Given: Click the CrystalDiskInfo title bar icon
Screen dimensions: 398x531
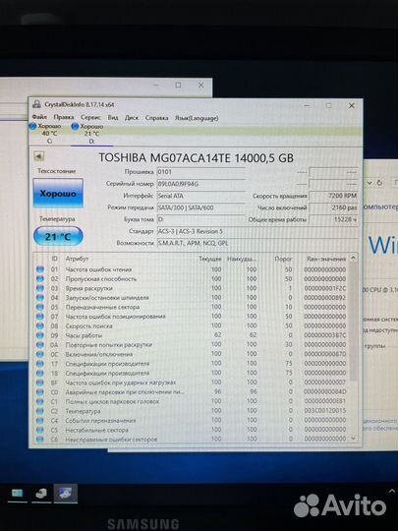Looking at the screenshot, I should 36,104.
